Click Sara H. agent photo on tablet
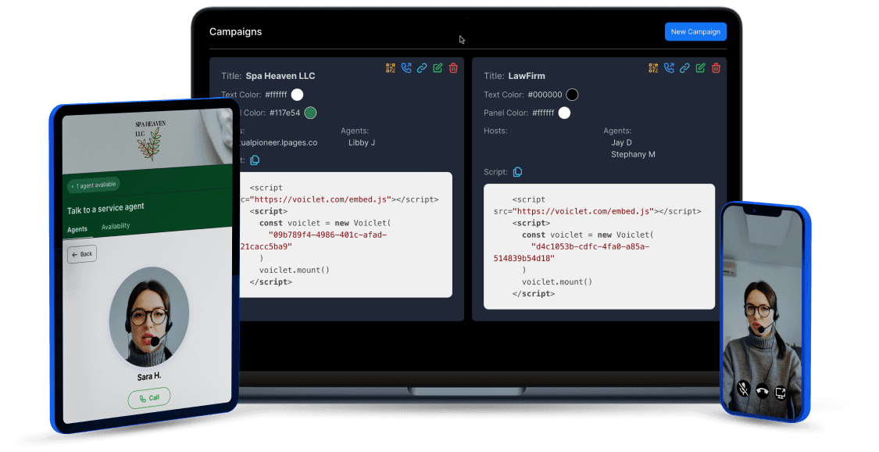This screenshot has width=879, height=452. click(148, 317)
